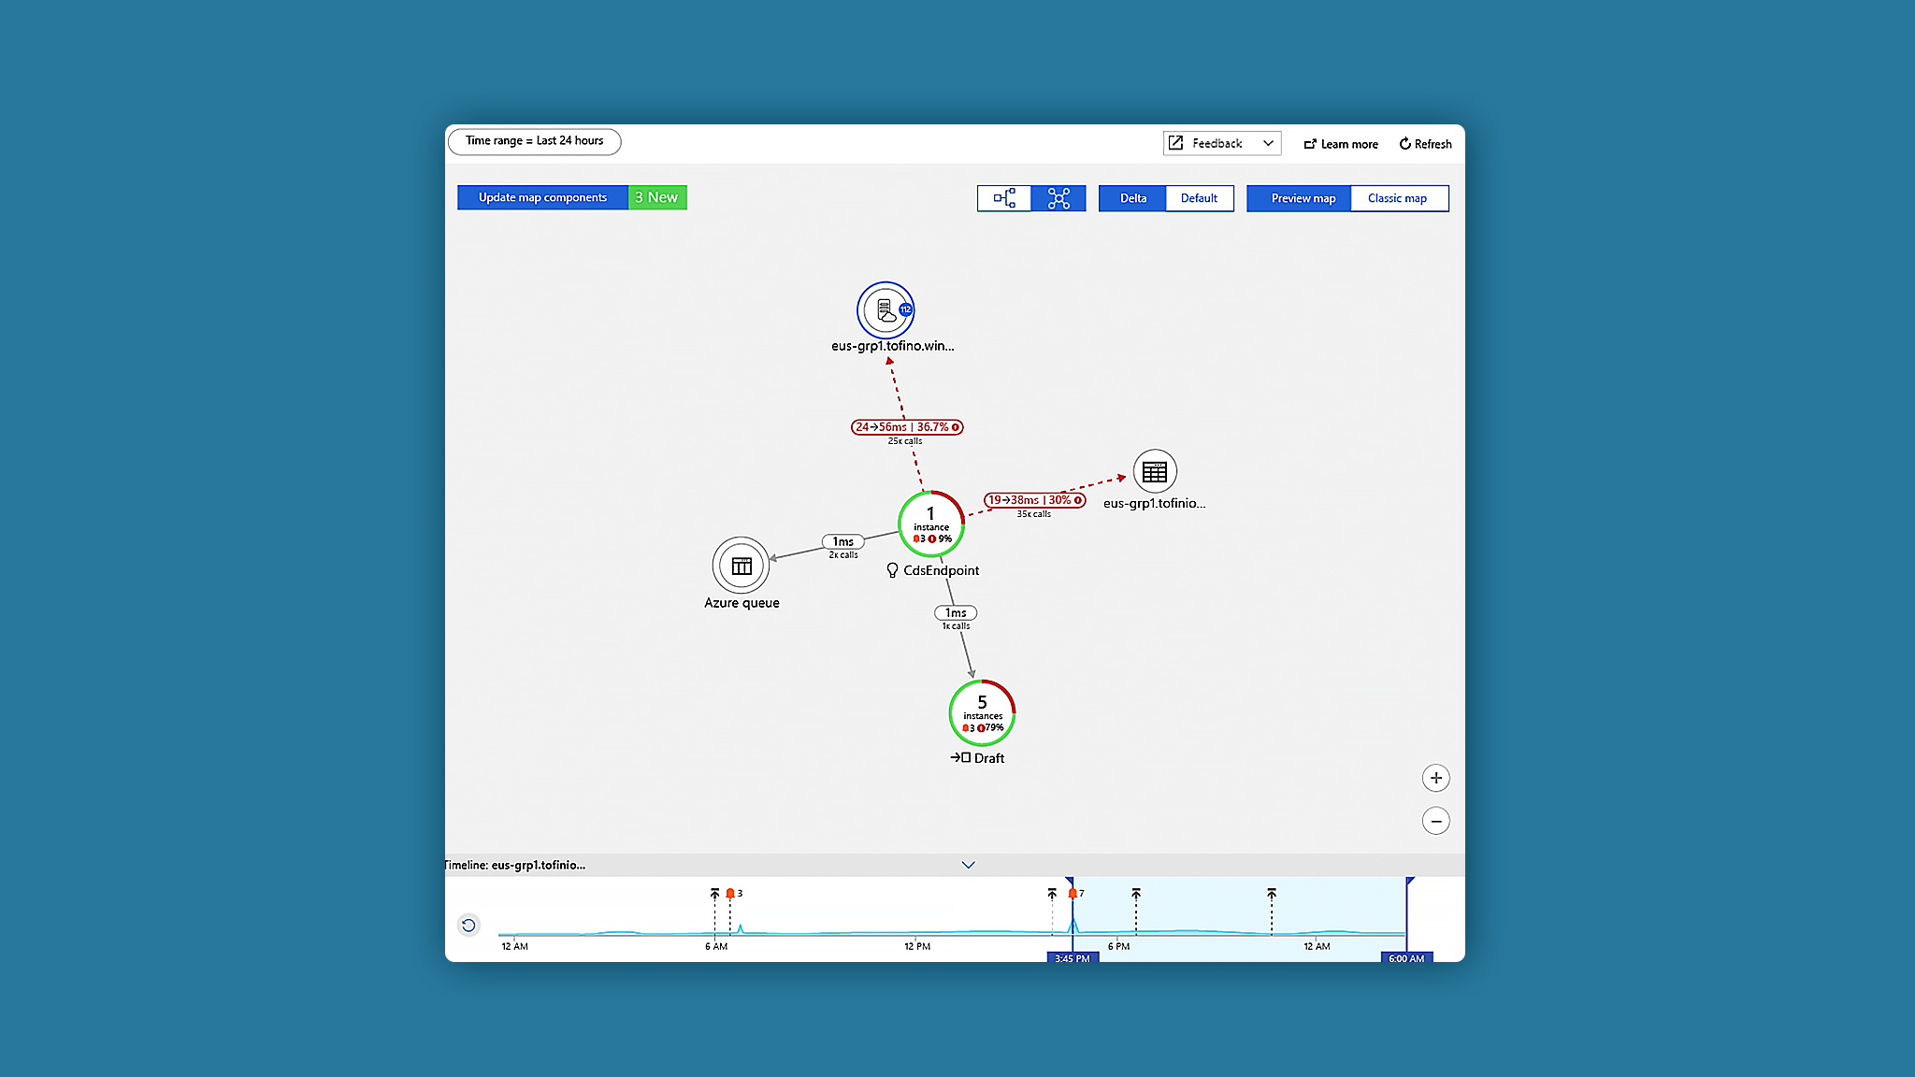Zoom in with the plus button
This screenshot has width=1915, height=1077.
[x=1436, y=778]
